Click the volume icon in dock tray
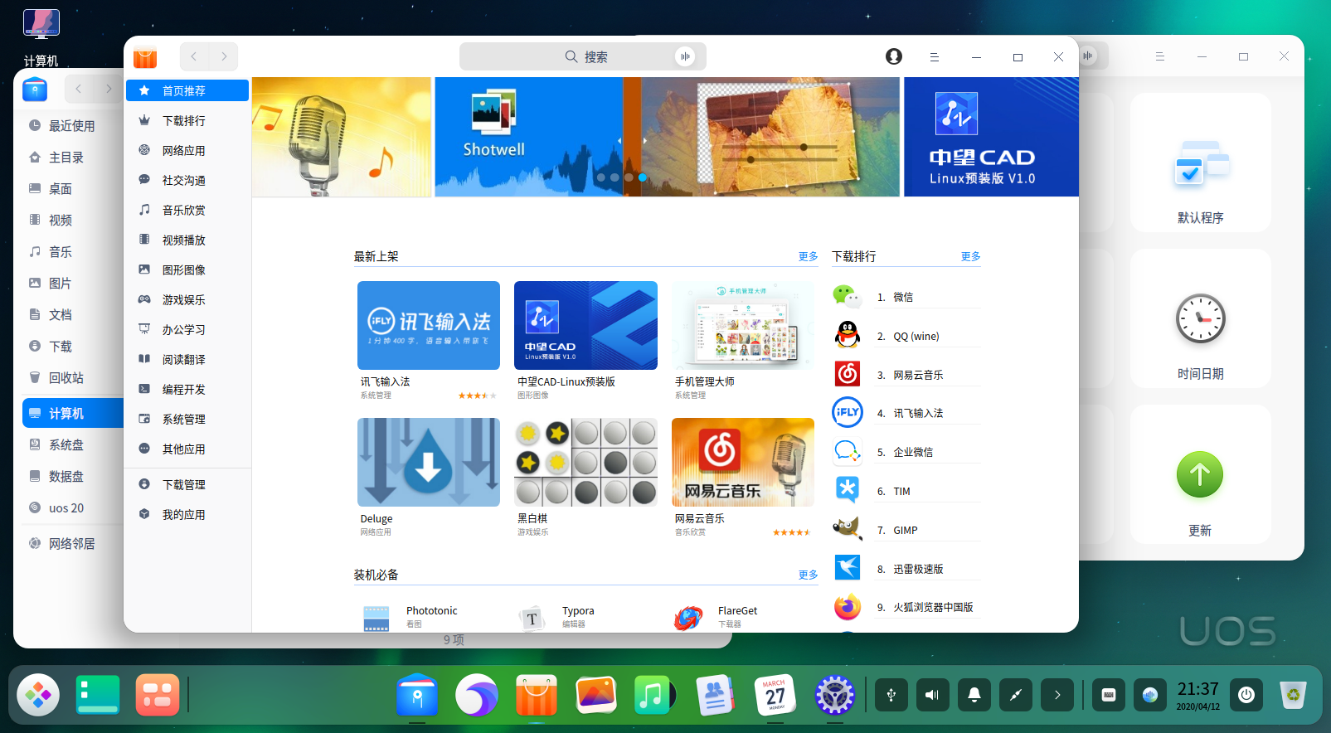This screenshot has height=733, width=1331. (x=933, y=695)
